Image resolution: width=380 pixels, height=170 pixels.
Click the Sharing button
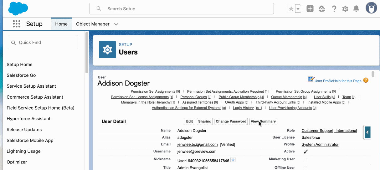point(205,121)
